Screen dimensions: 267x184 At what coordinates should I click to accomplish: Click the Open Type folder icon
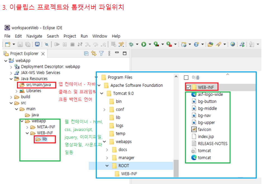pos(210,44)
